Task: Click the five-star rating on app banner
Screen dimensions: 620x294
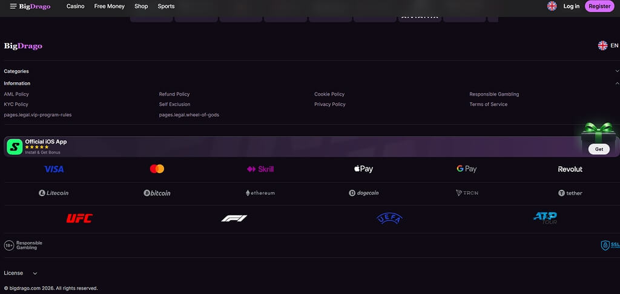Action: point(37,147)
